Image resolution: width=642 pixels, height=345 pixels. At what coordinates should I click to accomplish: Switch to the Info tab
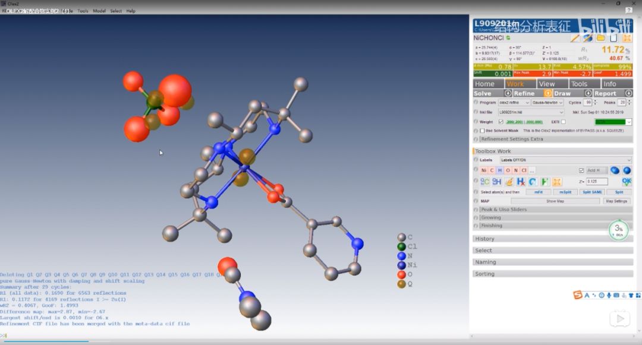point(616,84)
